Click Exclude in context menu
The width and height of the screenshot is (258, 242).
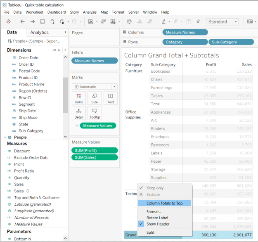click(153, 195)
